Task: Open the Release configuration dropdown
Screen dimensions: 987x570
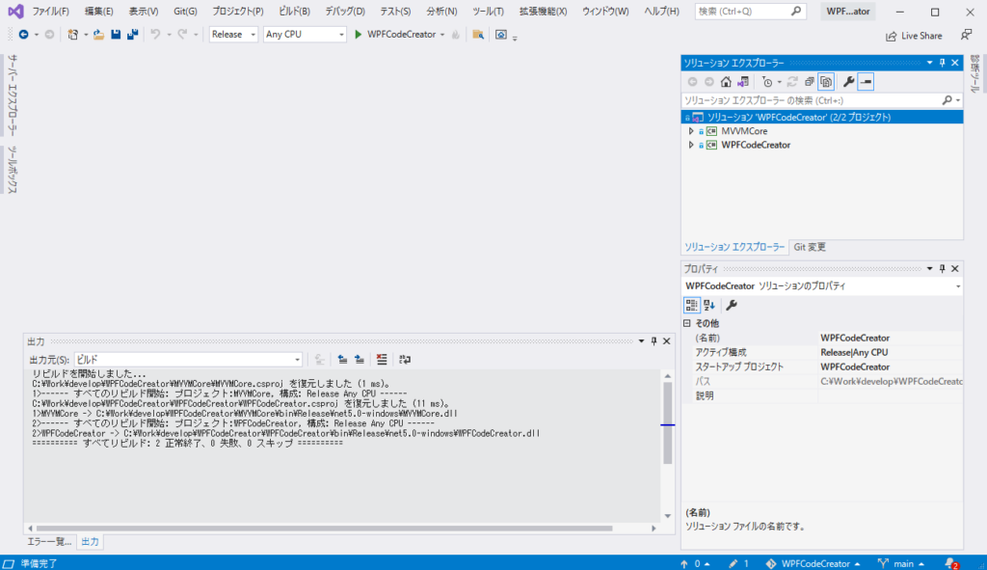Action: (233, 35)
